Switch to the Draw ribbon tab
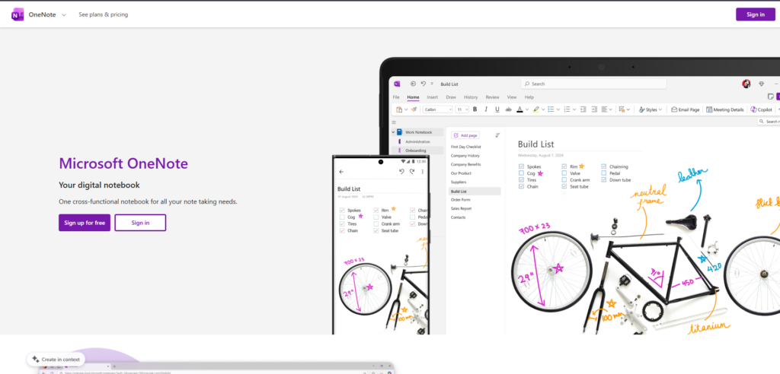 [451, 97]
